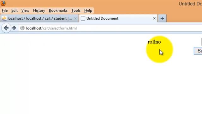Open the View menu
The height and width of the screenshot is (114, 202).
click(x=25, y=10)
